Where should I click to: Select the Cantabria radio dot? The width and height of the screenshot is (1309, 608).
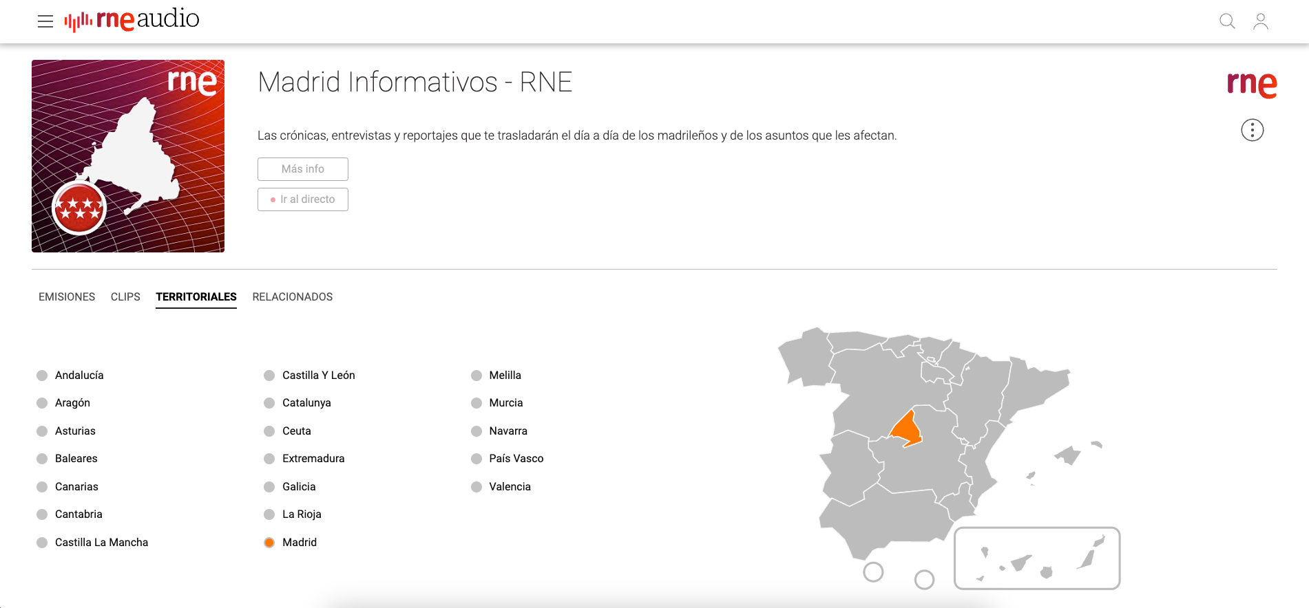[42, 514]
